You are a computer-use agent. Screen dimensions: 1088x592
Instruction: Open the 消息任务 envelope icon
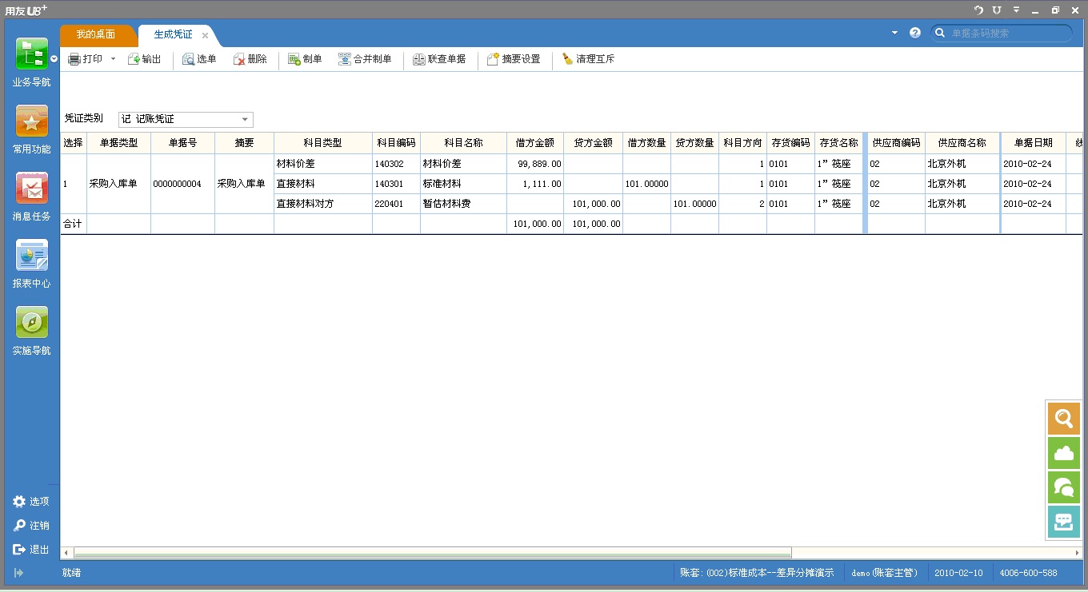(x=31, y=189)
